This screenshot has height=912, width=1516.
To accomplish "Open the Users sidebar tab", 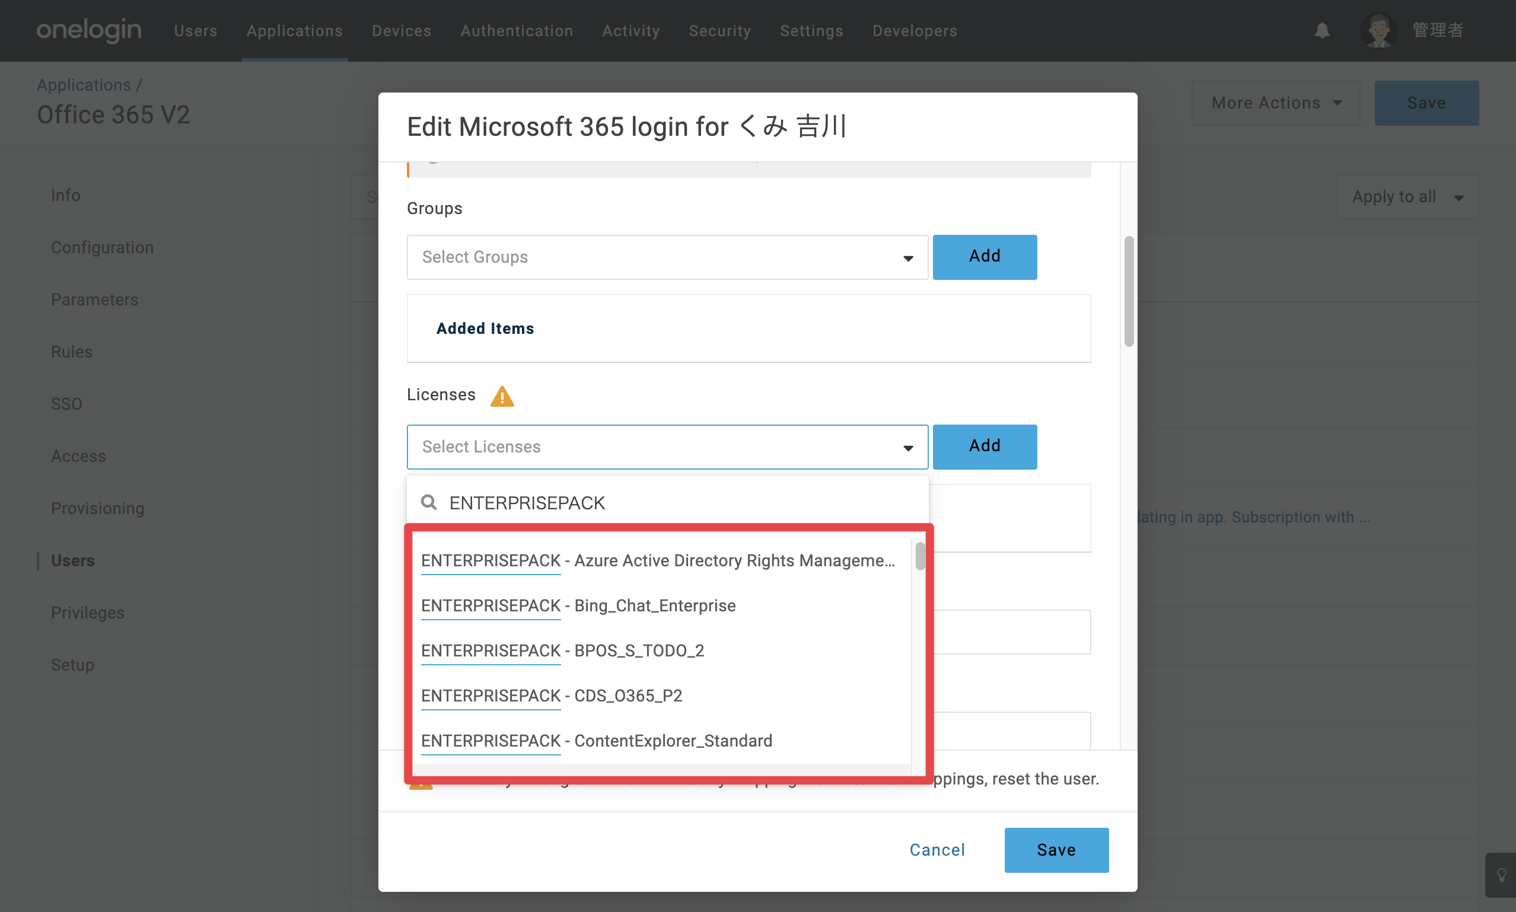I will point(72,561).
